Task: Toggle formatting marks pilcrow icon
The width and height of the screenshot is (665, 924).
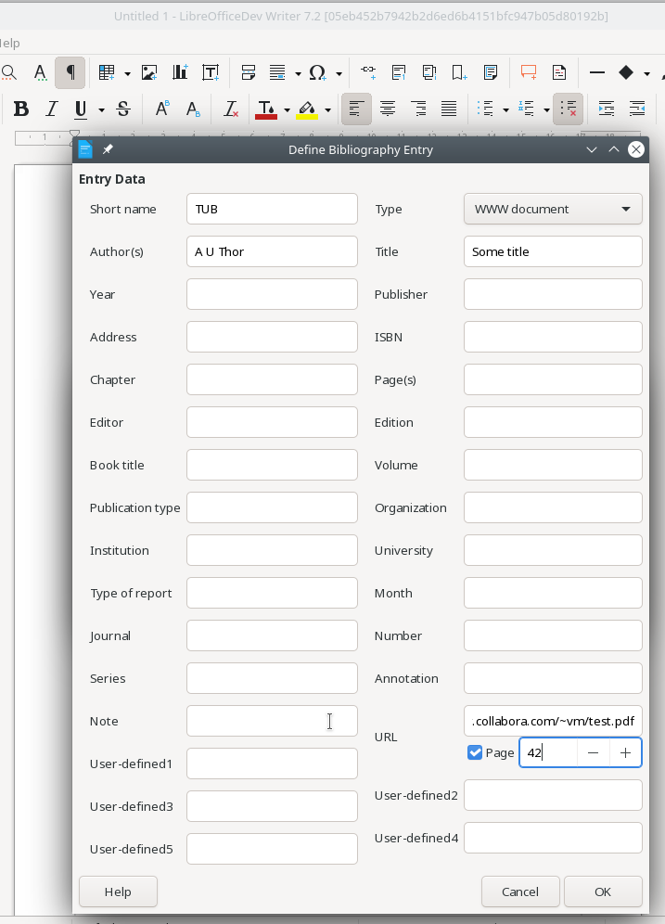Action: coord(70,72)
